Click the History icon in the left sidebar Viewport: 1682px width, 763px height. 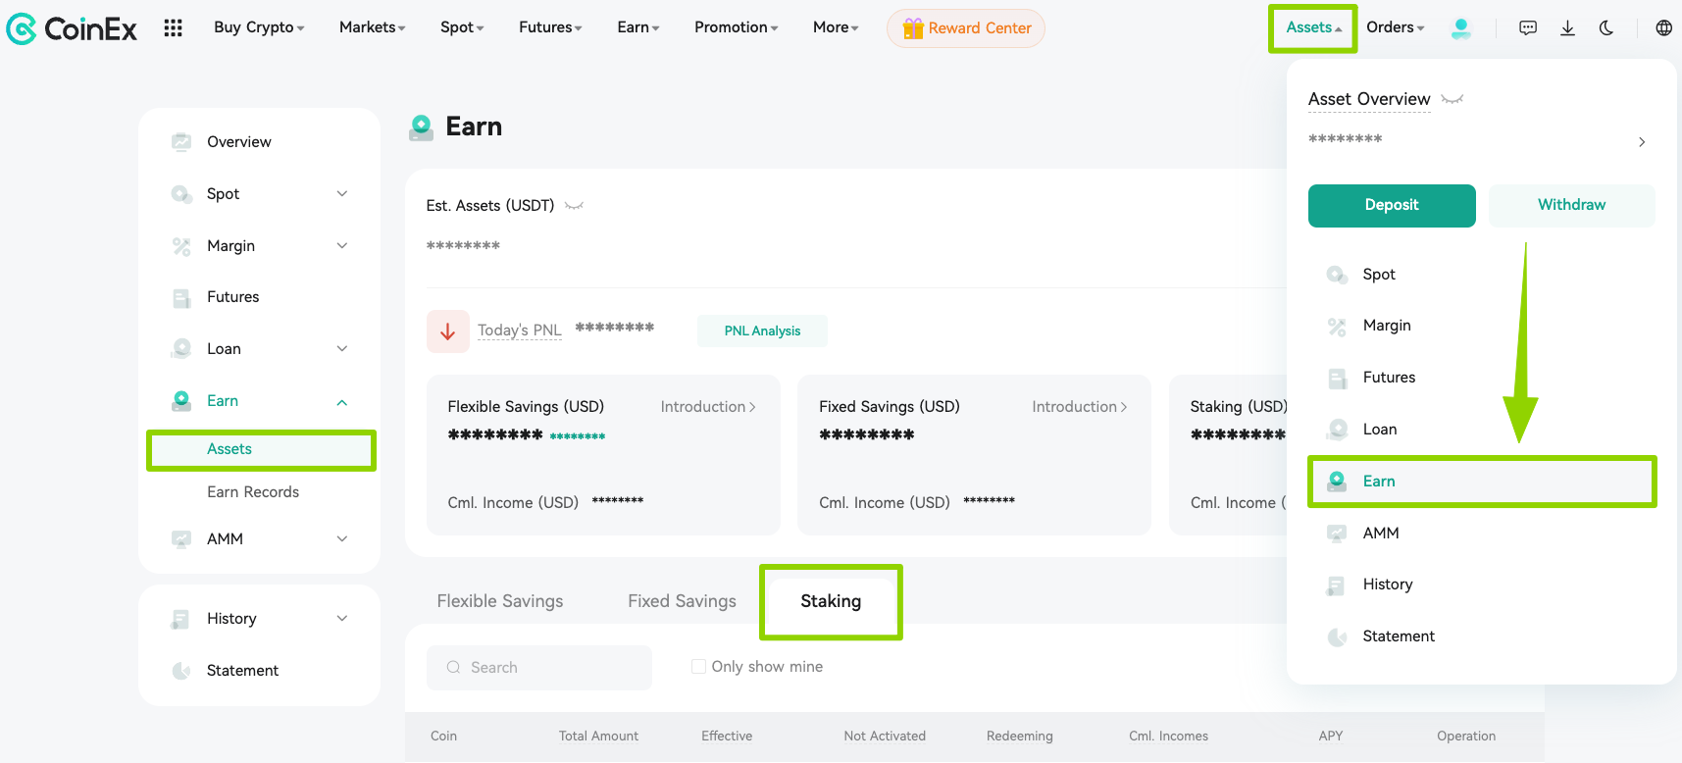pos(181,619)
